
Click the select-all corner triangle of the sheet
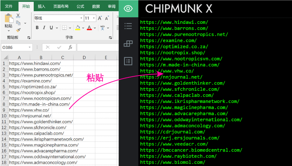tap(5, 57)
